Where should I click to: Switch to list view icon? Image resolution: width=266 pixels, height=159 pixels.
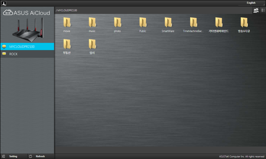pos(263,10)
